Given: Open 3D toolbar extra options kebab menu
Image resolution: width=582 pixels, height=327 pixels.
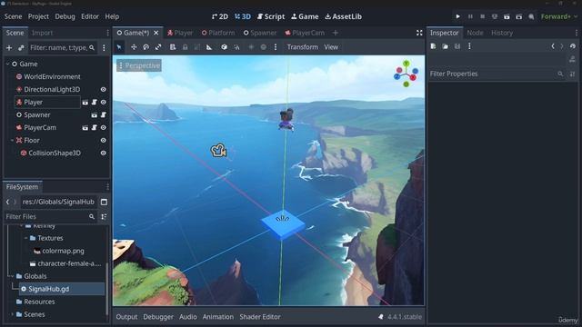Looking at the screenshot, I should pyautogui.click(x=276, y=47).
